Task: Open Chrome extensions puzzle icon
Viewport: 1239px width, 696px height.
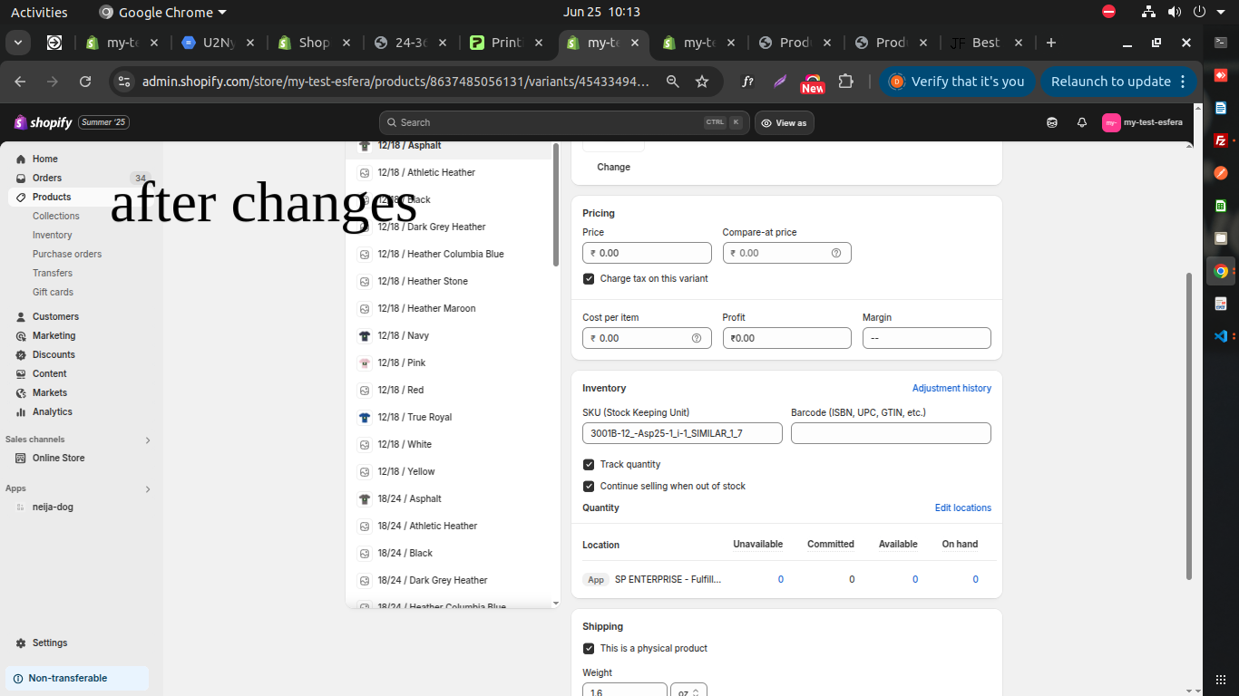Action: coord(845,82)
